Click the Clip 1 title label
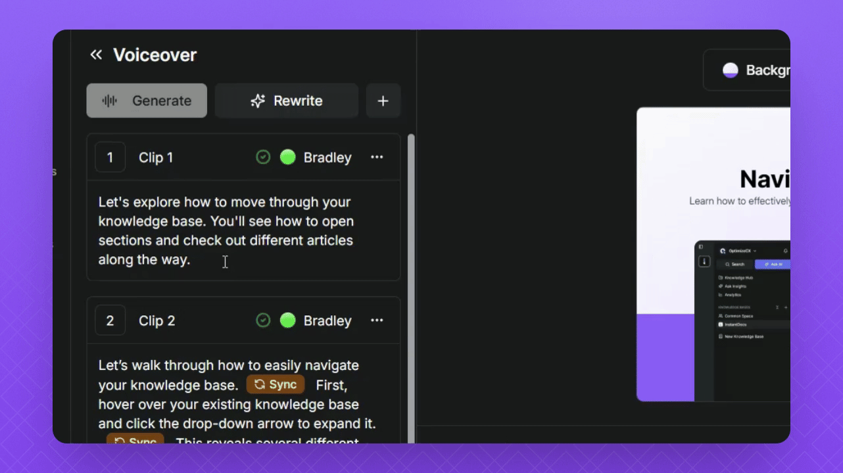This screenshot has height=473, width=843. pyautogui.click(x=156, y=158)
